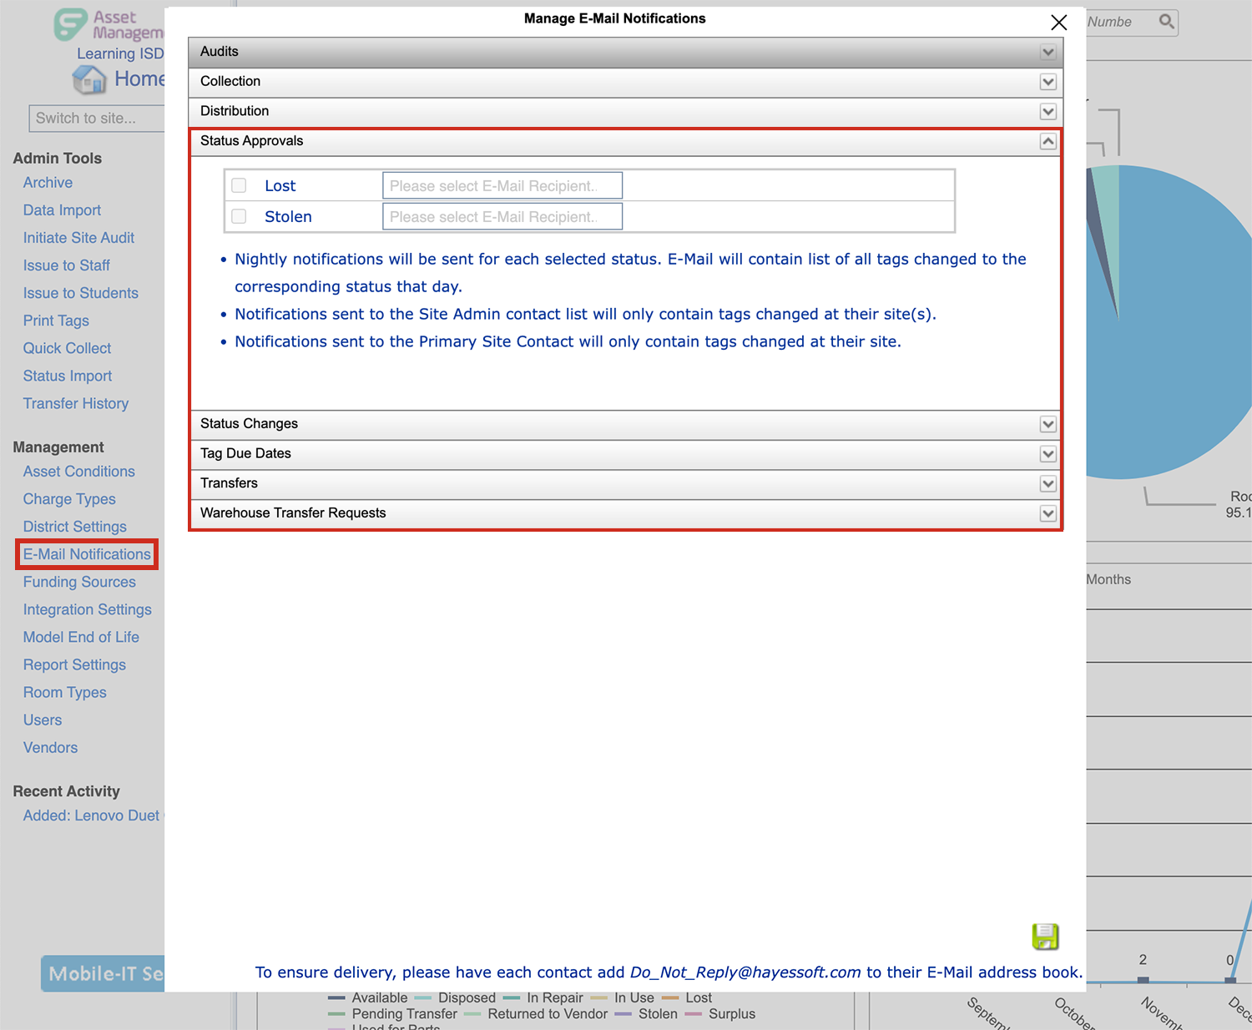Open the Quick Collect link

pyautogui.click(x=67, y=348)
